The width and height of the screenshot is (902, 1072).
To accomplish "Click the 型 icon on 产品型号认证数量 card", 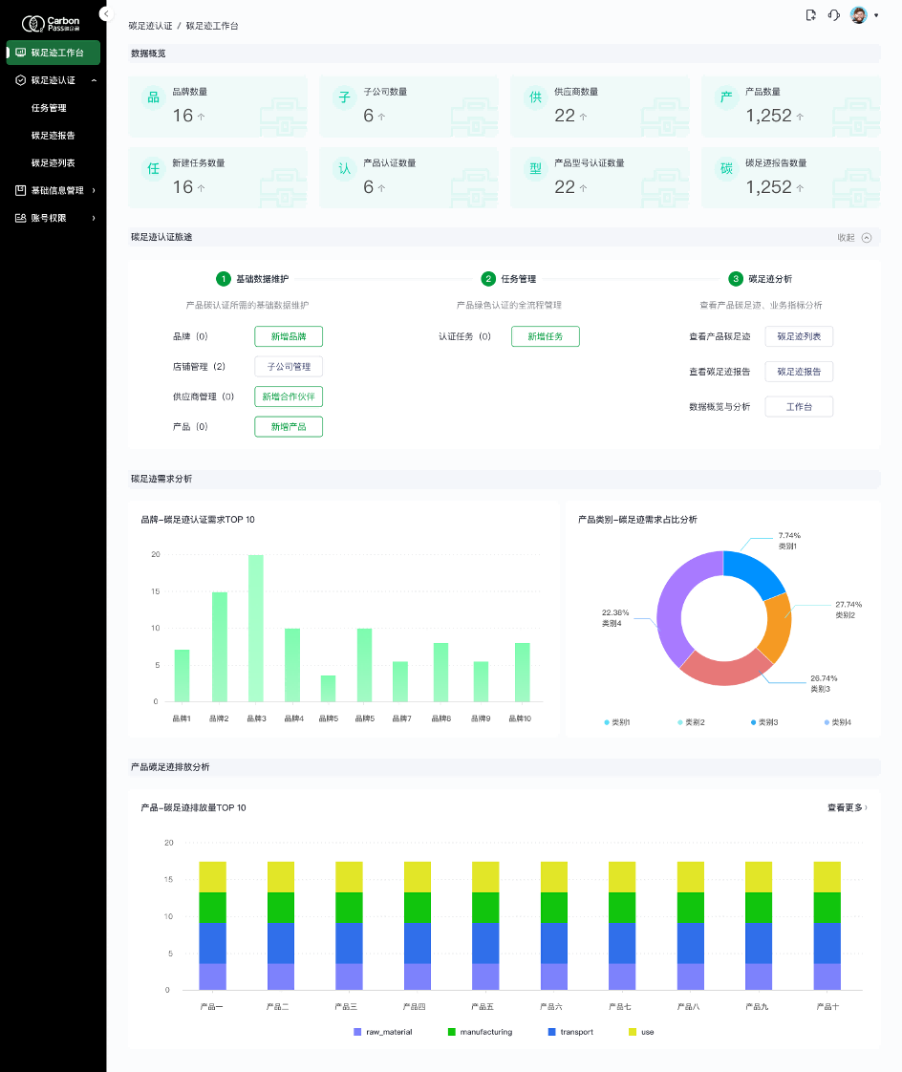I will coord(535,169).
